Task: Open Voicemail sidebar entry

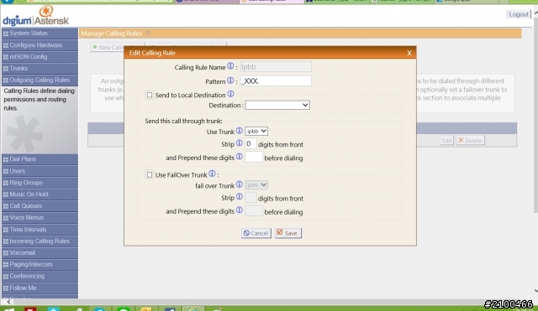Action: [40, 253]
